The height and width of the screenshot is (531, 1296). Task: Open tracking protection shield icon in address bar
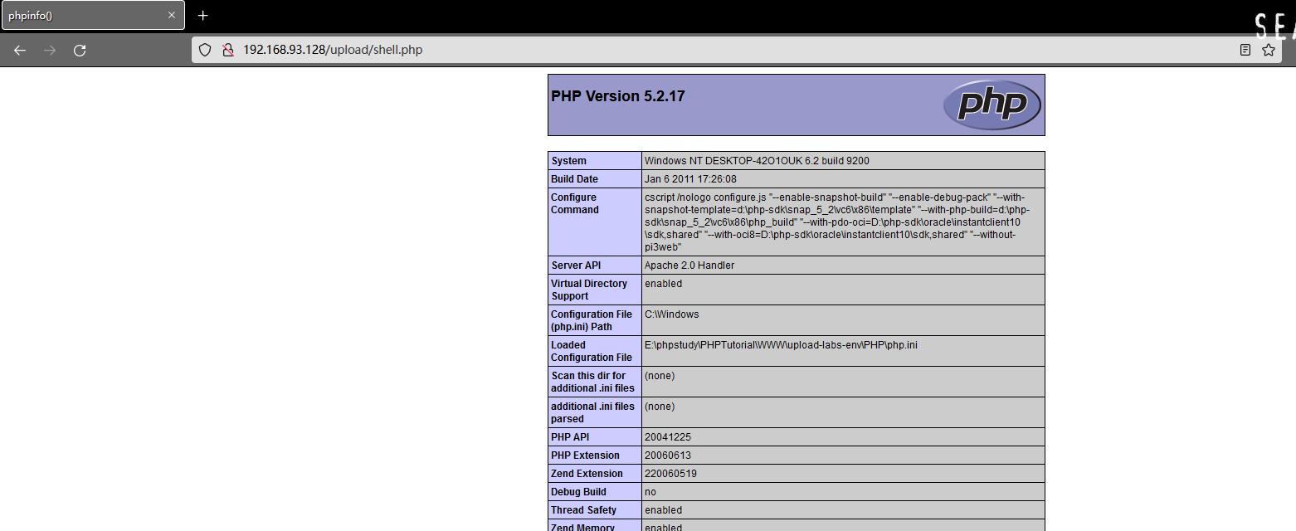tap(205, 50)
